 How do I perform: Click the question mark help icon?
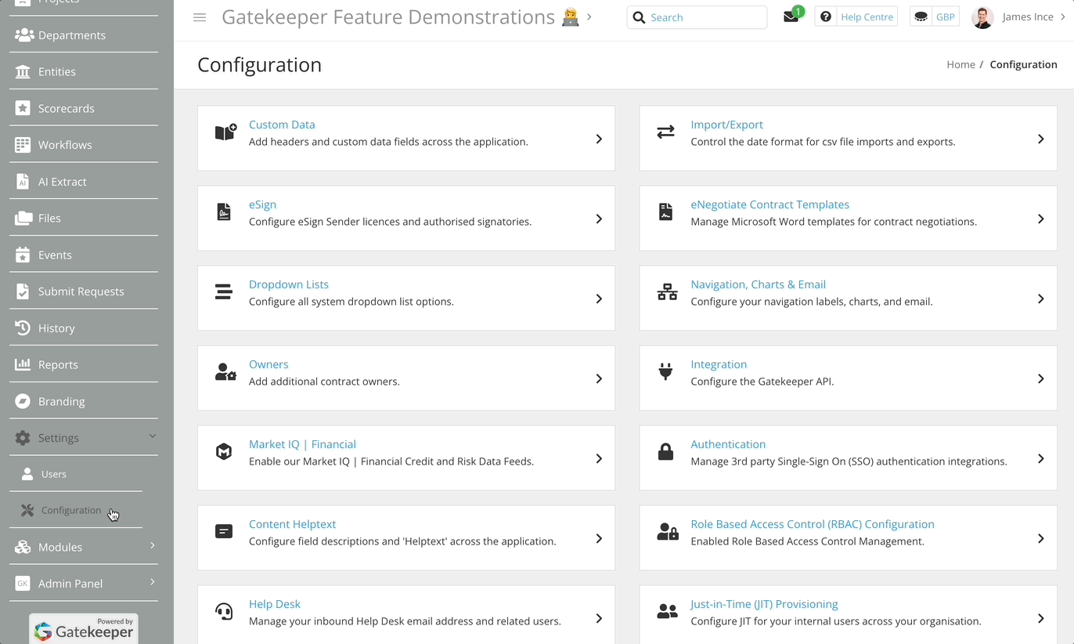[x=825, y=17]
